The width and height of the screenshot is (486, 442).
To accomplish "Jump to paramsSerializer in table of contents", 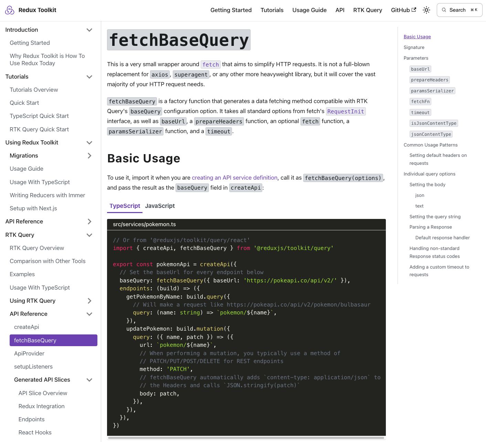I will click(x=432, y=91).
